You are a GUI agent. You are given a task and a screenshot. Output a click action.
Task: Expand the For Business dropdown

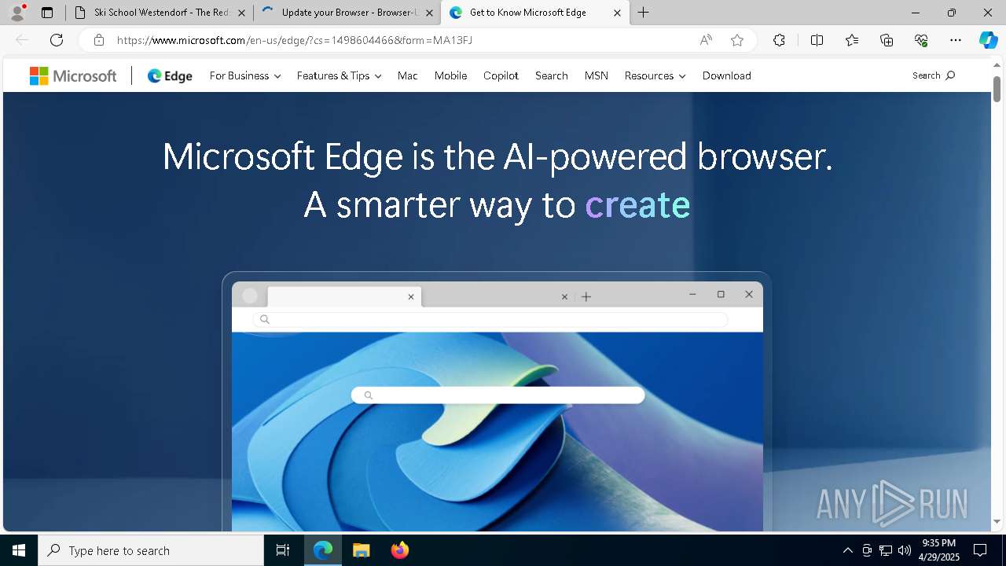point(245,75)
